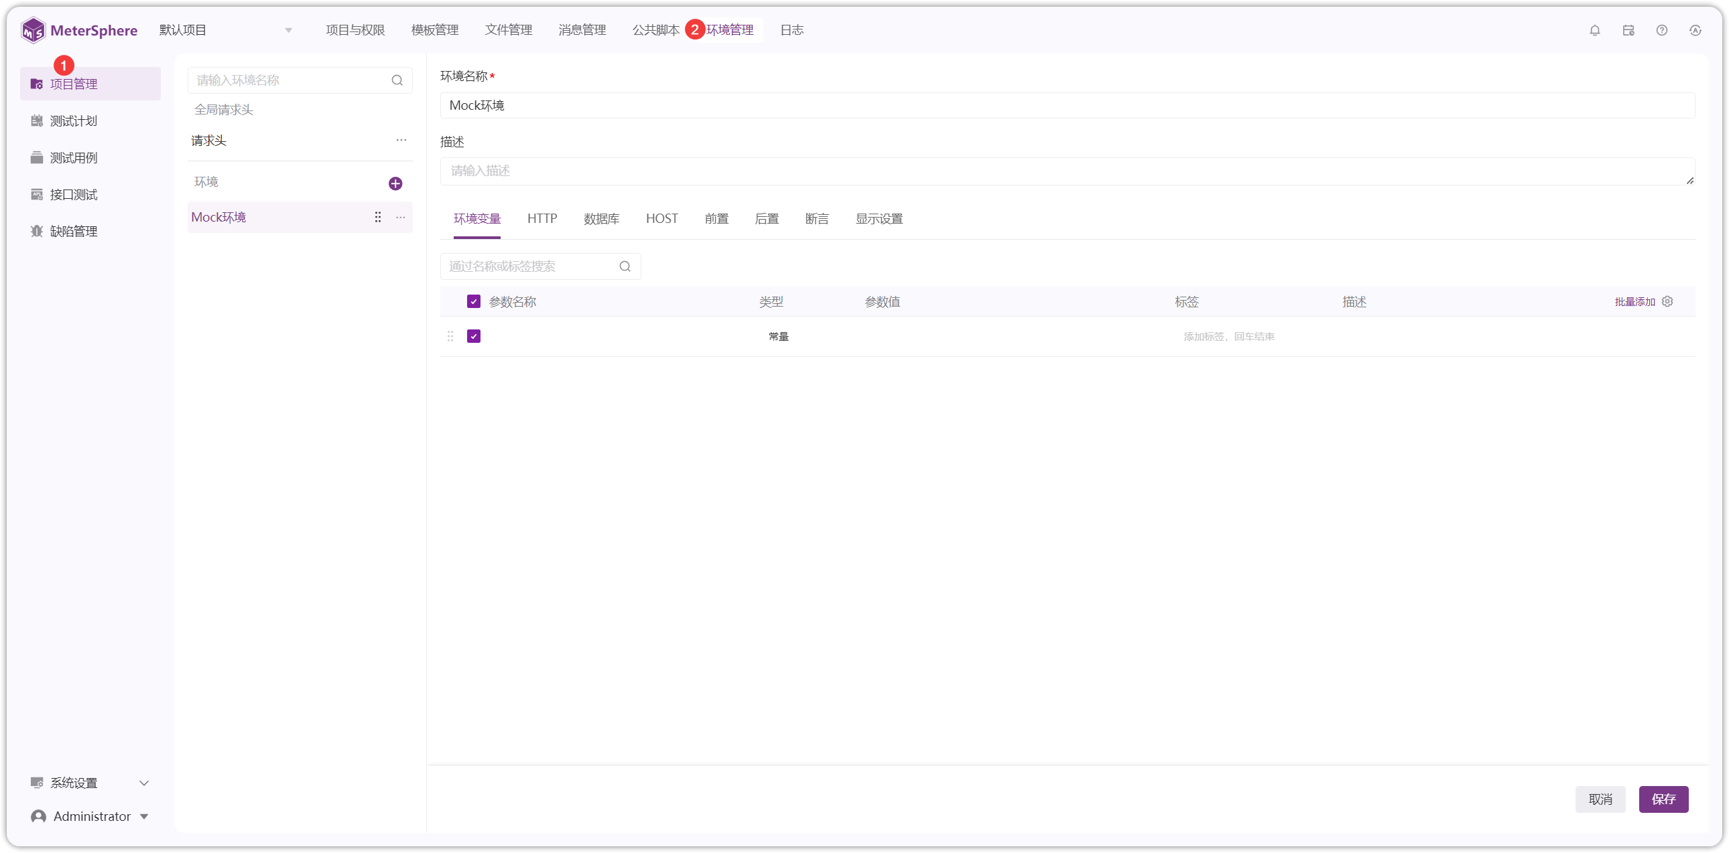Open the 常量 type dropdown in the row
Screen dimensions: 1729x853
[779, 337]
